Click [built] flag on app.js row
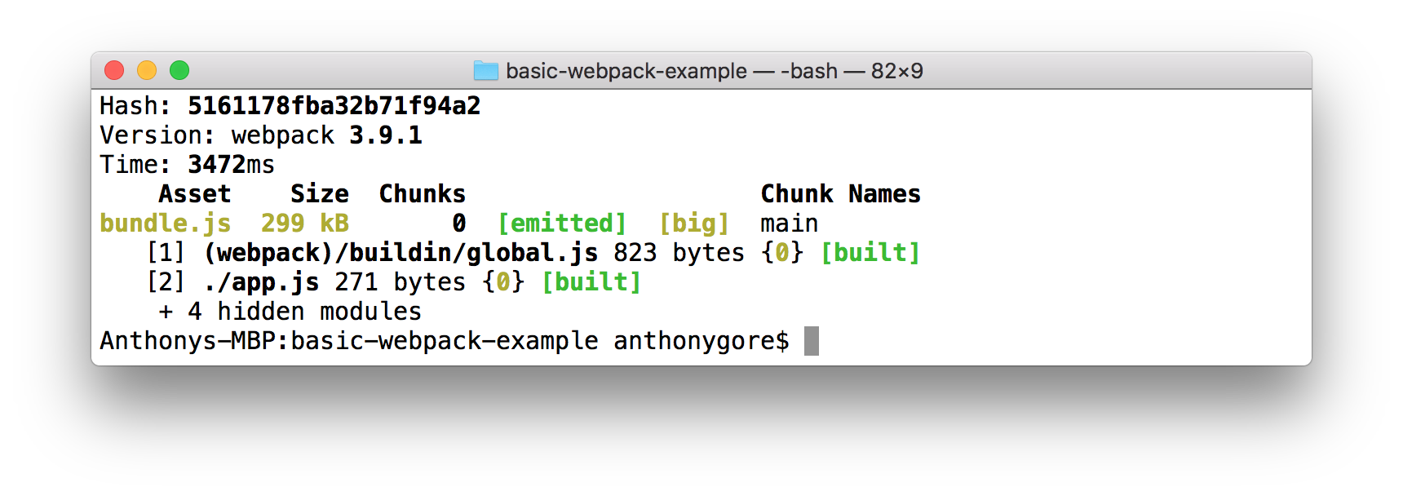Screen dimensions: 1403x496 tap(591, 282)
